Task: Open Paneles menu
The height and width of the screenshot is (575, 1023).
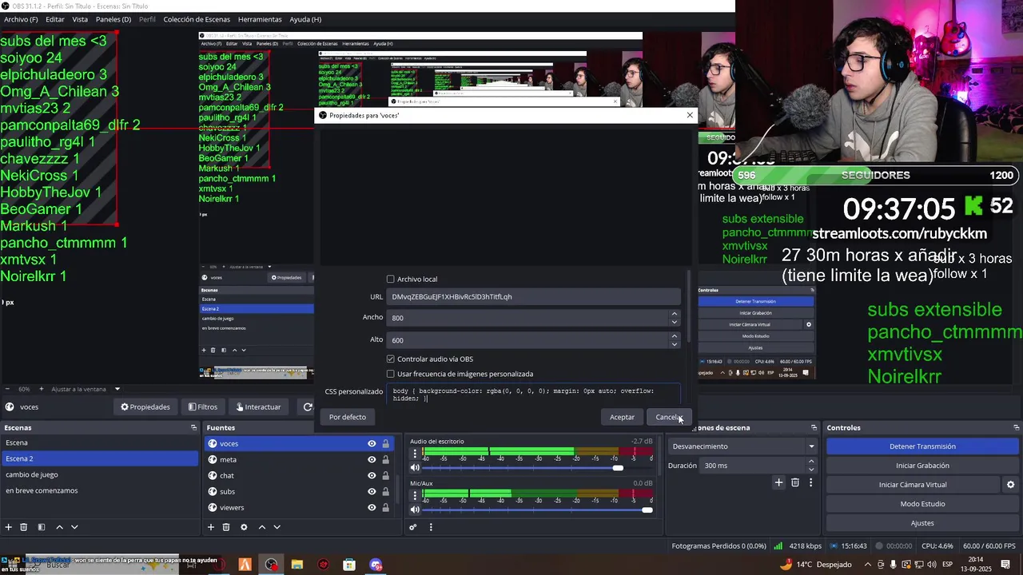Action: pyautogui.click(x=113, y=19)
